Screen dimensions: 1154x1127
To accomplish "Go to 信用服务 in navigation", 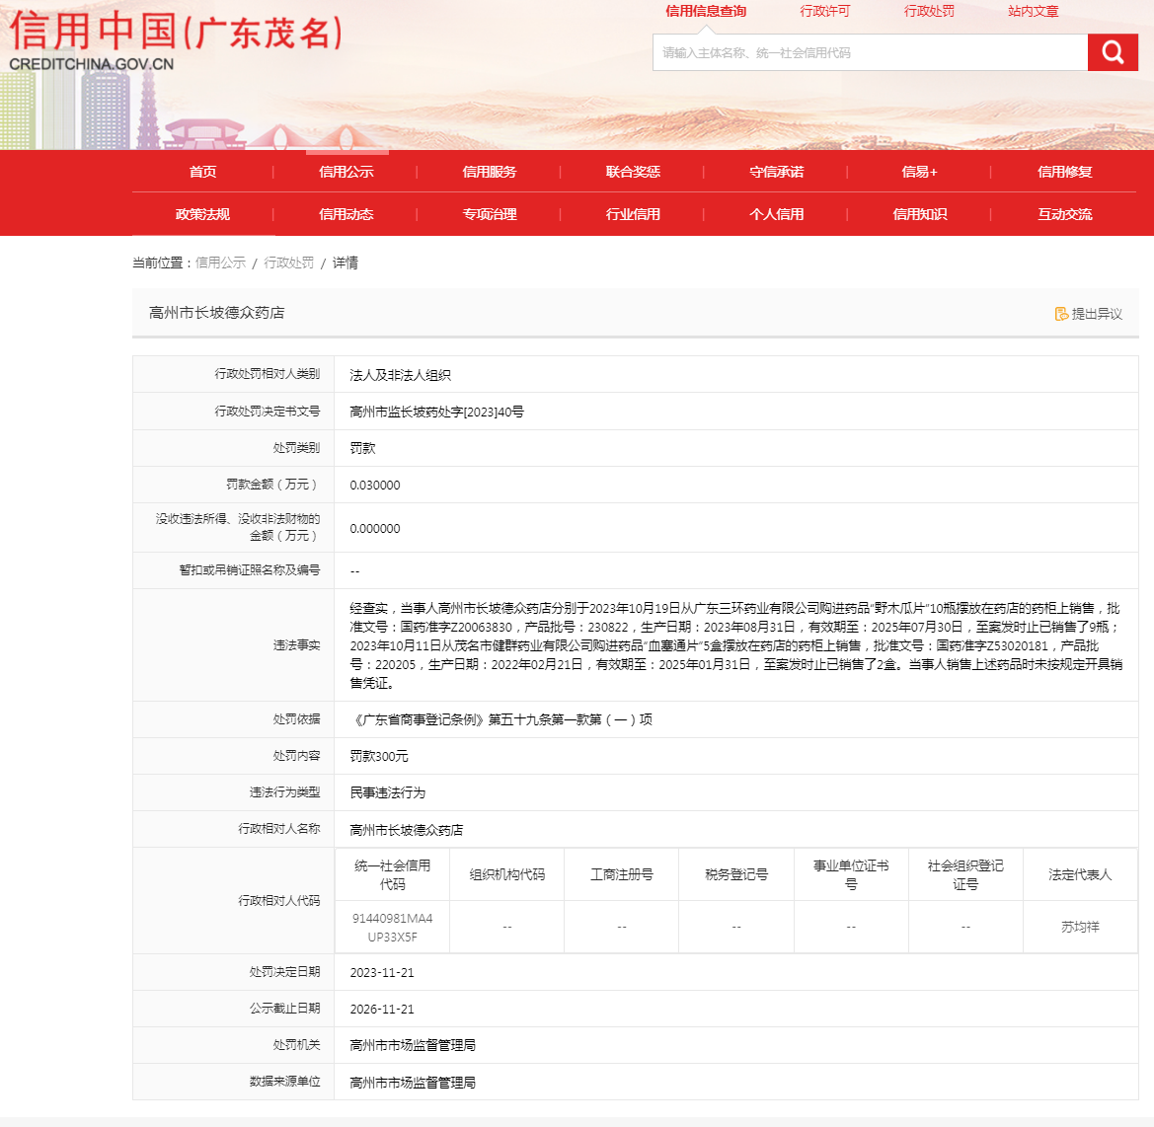I will pos(490,172).
